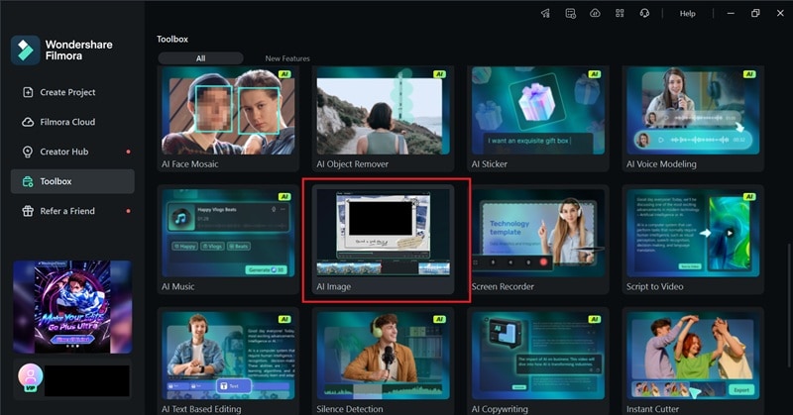
Task: Go to Creator Hub in the sidebar
Action: [x=72, y=152]
